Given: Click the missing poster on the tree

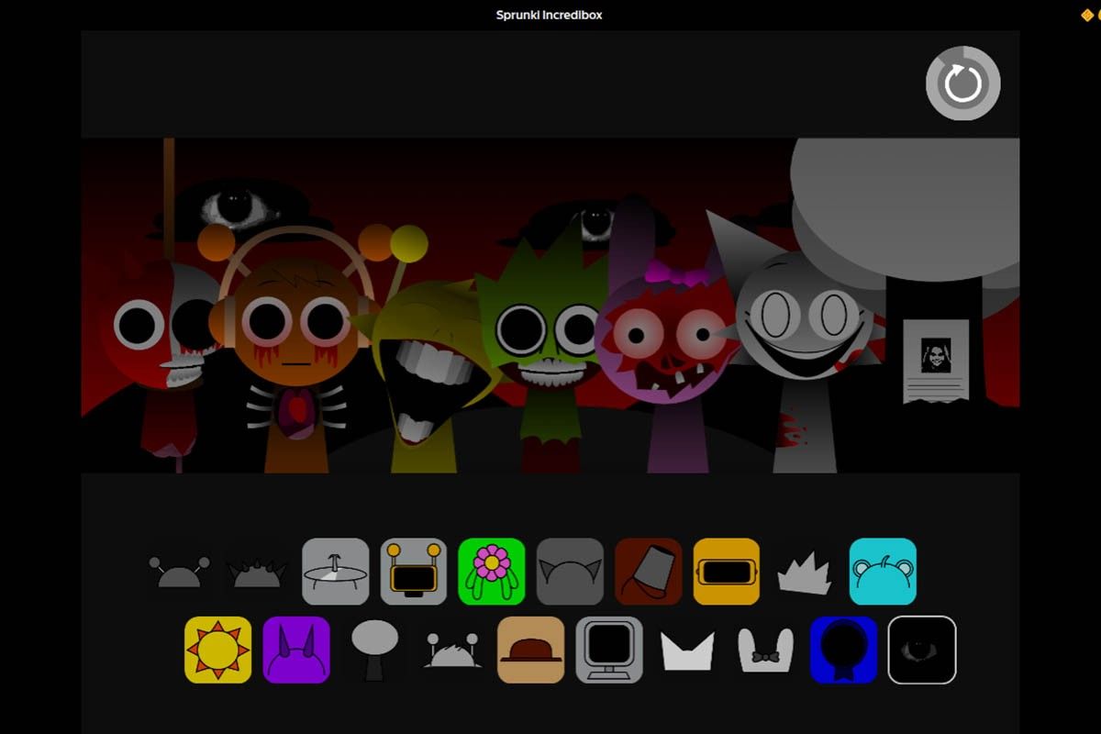Looking at the screenshot, I should [x=936, y=361].
